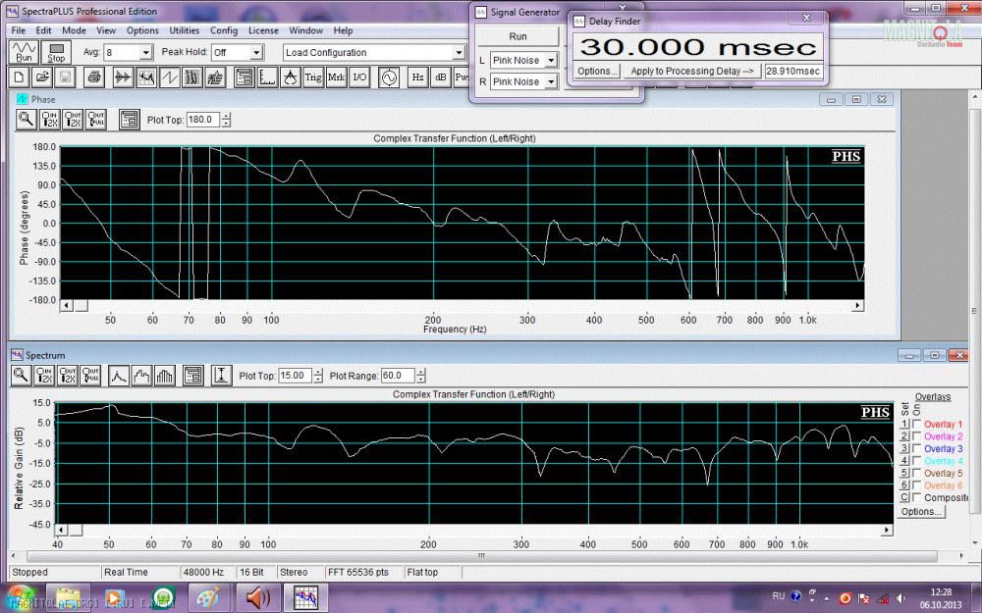
Task: Enable Overlay 3 checkbox
Action: coord(917,448)
